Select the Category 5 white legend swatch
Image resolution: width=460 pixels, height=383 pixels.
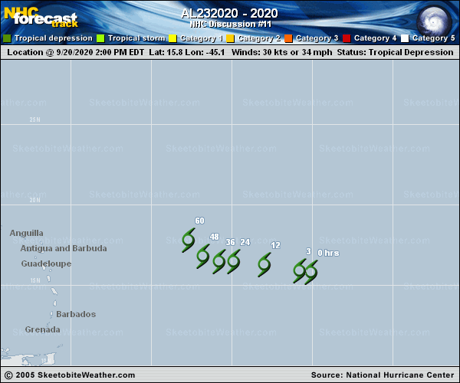click(x=405, y=38)
